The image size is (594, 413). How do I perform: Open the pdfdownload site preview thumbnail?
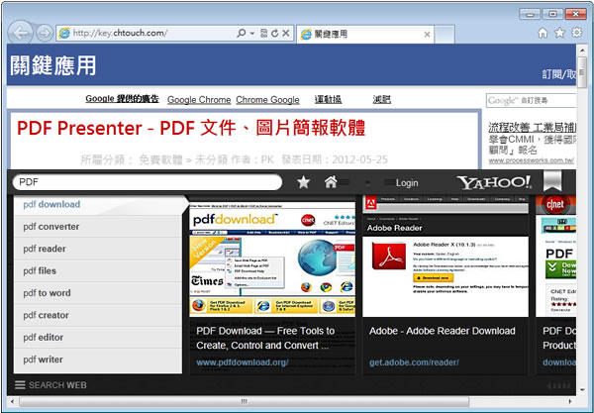click(272, 258)
